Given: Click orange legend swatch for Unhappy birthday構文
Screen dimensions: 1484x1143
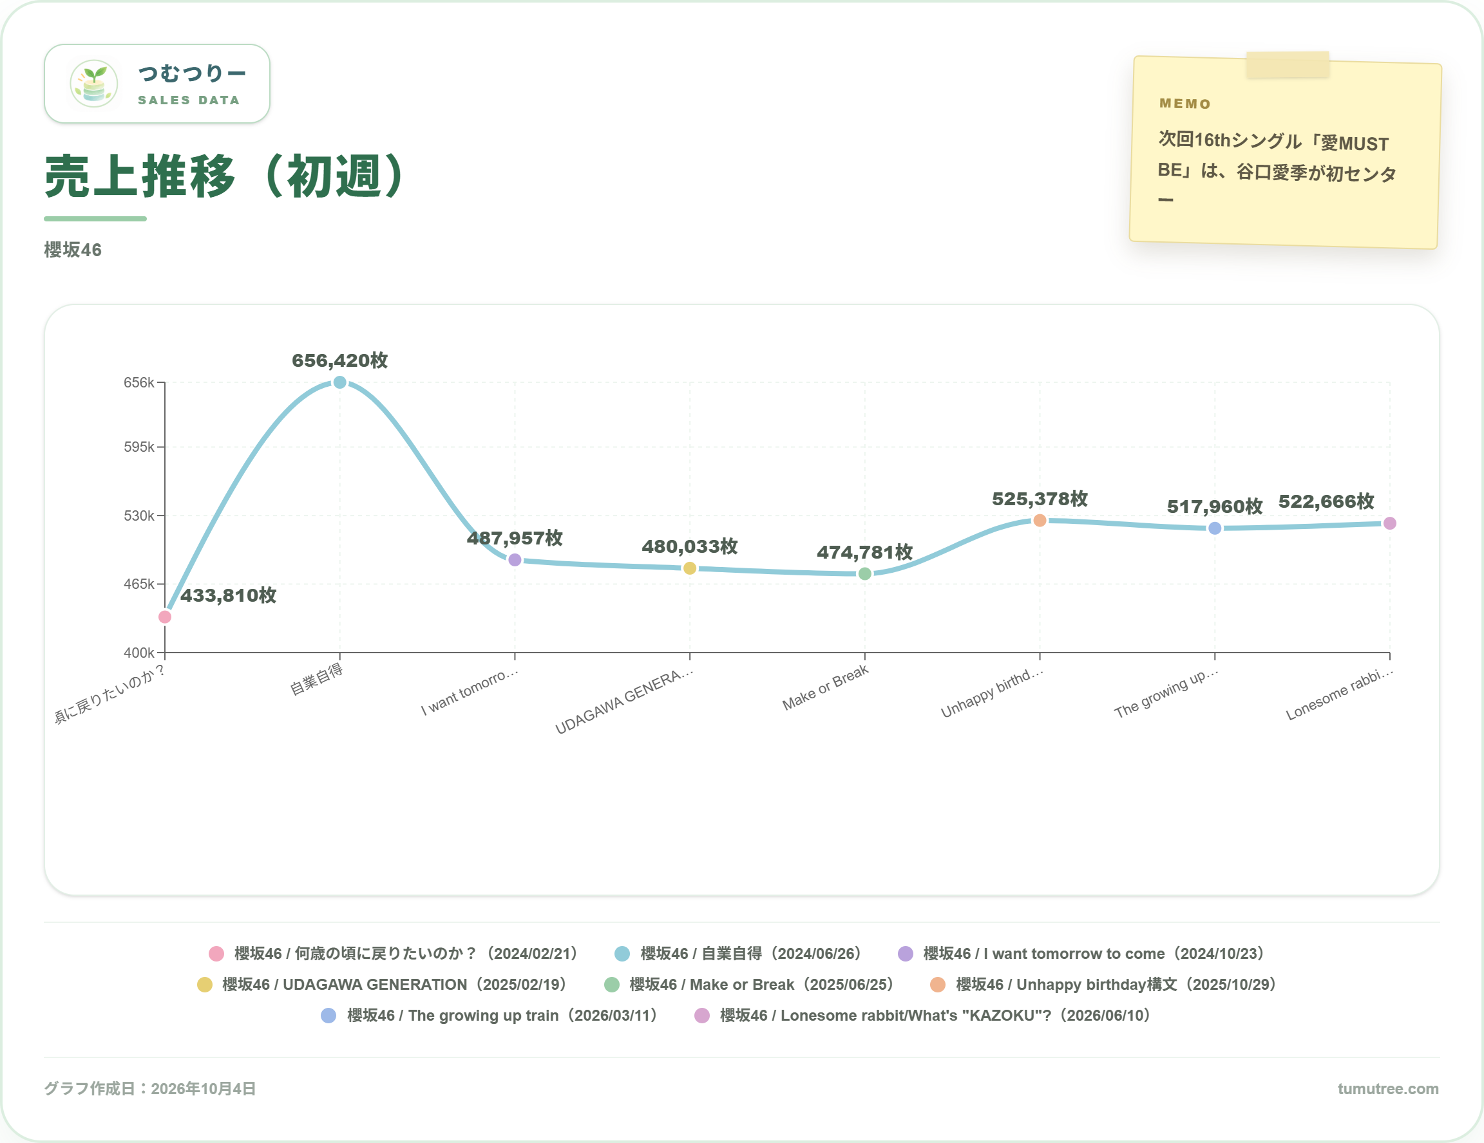Looking at the screenshot, I should [938, 984].
